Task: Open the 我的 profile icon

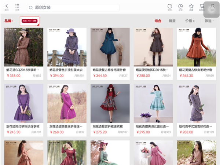Action: click(212, 6)
